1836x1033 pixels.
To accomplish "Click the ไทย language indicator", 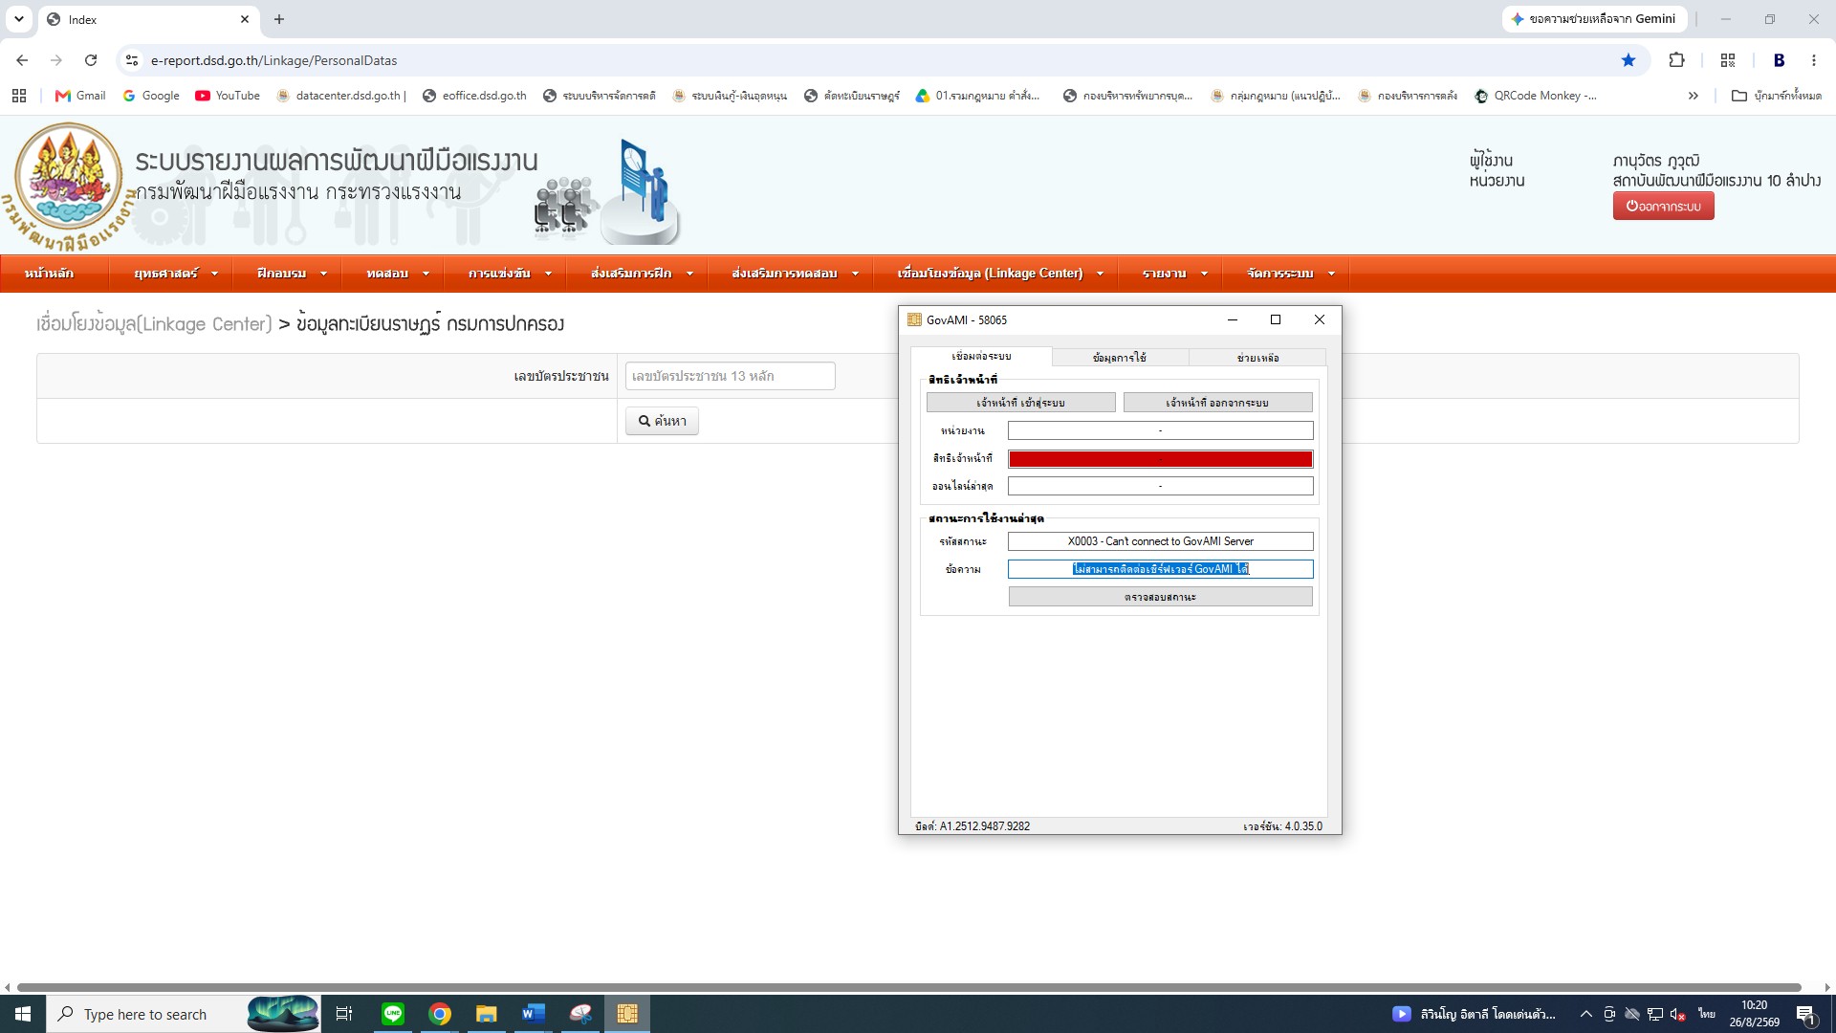I will tap(1707, 1014).
